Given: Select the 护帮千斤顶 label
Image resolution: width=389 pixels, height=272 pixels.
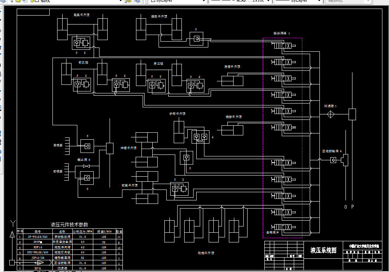Looking at the screenshot, I should [177, 114].
